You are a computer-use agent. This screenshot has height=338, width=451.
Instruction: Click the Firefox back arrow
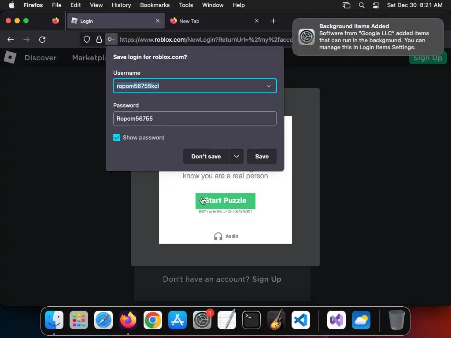[11, 39]
